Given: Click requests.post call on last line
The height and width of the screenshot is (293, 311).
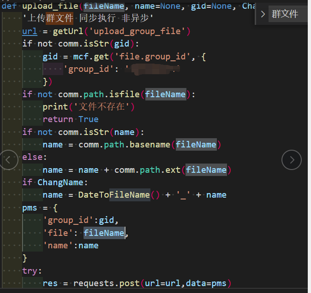Looking at the screenshot, I should (152, 283).
